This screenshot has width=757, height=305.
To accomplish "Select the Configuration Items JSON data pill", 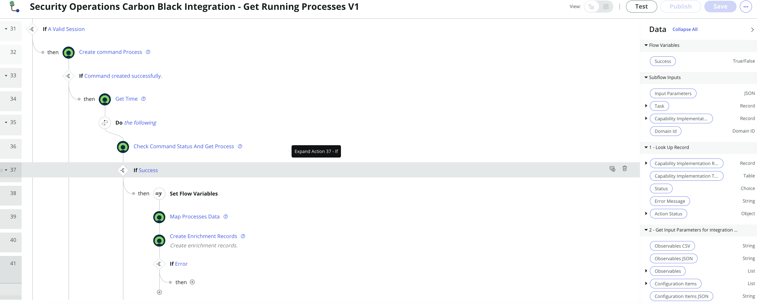I will tap(681, 296).
